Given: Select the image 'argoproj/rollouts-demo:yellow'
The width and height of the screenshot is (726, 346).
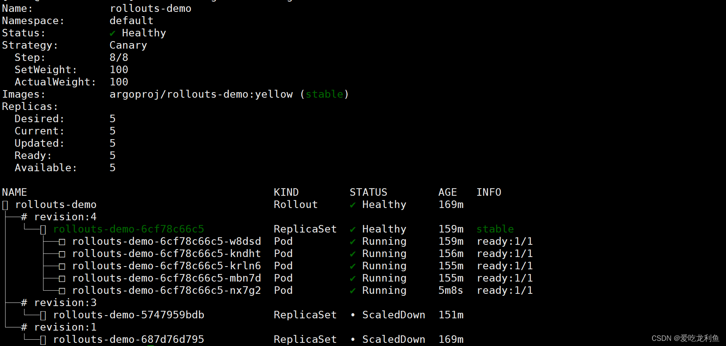Looking at the screenshot, I should point(202,94).
